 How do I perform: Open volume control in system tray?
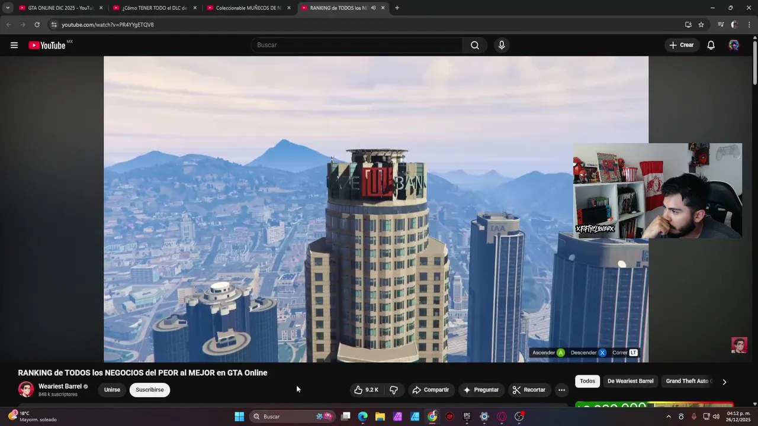[716, 417]
